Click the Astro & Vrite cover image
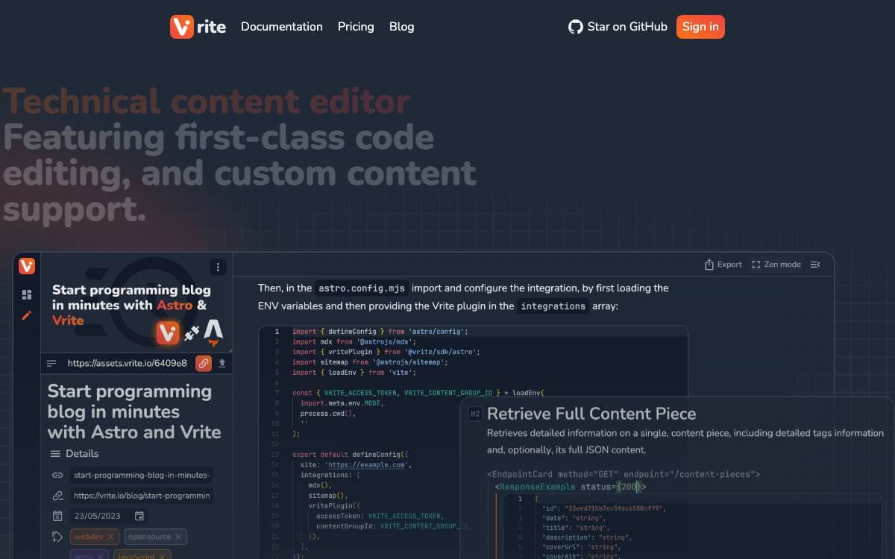 click(x=136, y=303)
